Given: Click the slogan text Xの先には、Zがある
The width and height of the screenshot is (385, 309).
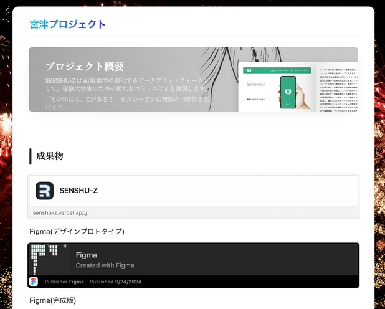Looking at the screenshot, I should 128,103.
